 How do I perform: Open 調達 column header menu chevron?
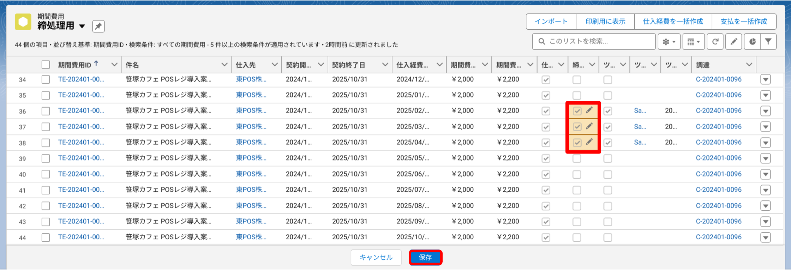point(749,65)
